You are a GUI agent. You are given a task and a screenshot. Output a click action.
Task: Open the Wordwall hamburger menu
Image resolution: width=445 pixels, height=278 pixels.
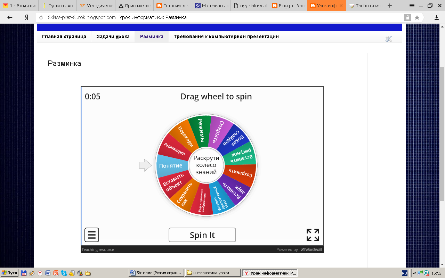click(92, 235)
